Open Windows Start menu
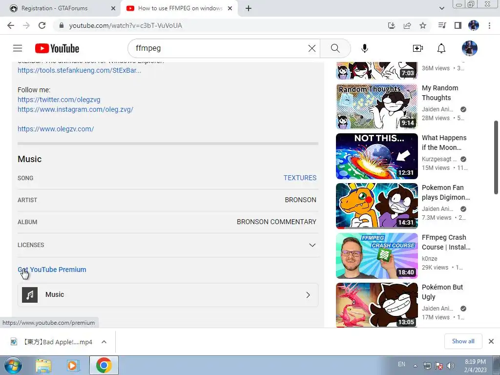This screenshot has width=500, height=375. pos(13,365)
